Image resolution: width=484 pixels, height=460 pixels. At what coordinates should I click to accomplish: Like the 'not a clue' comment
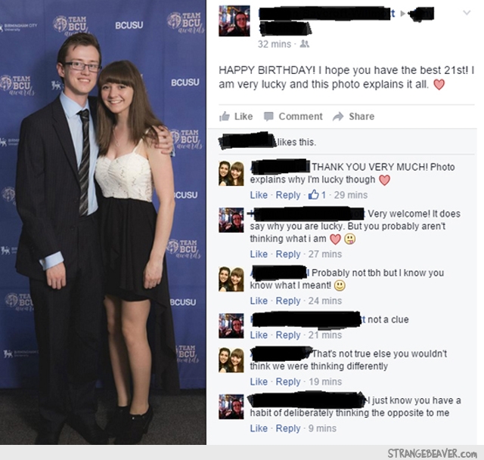pyautogui.click(x=259, y=335)
